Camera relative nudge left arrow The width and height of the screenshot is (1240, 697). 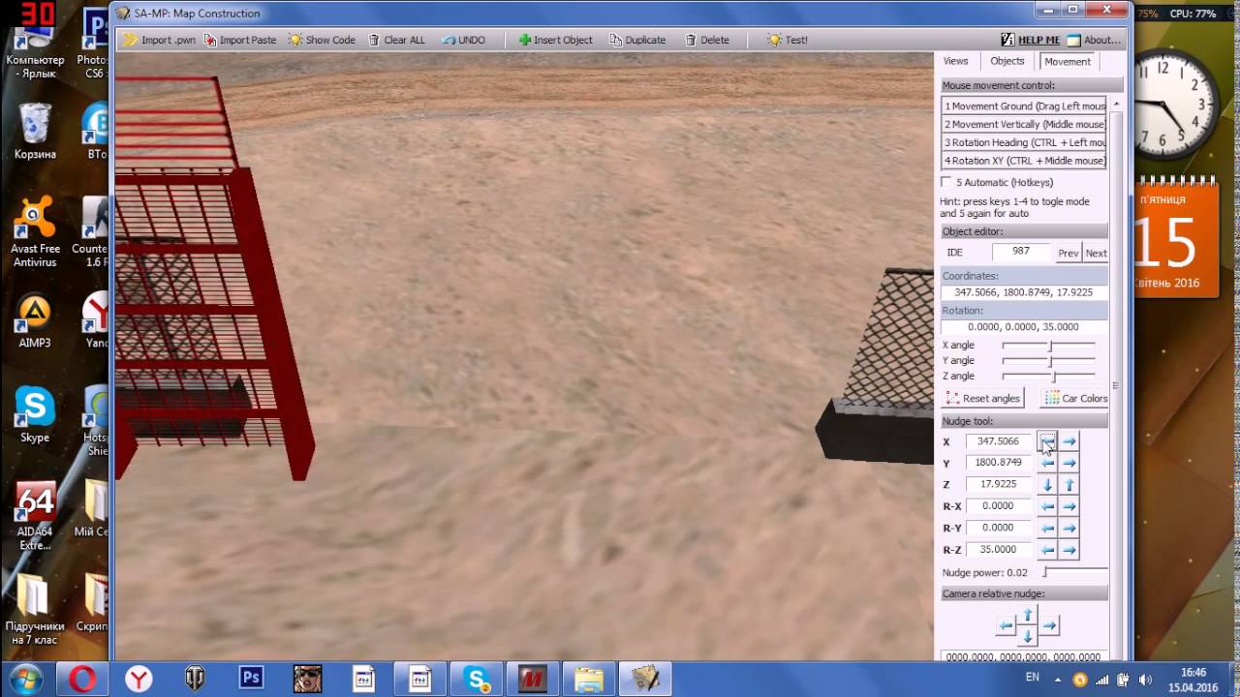coord(1006,626)
